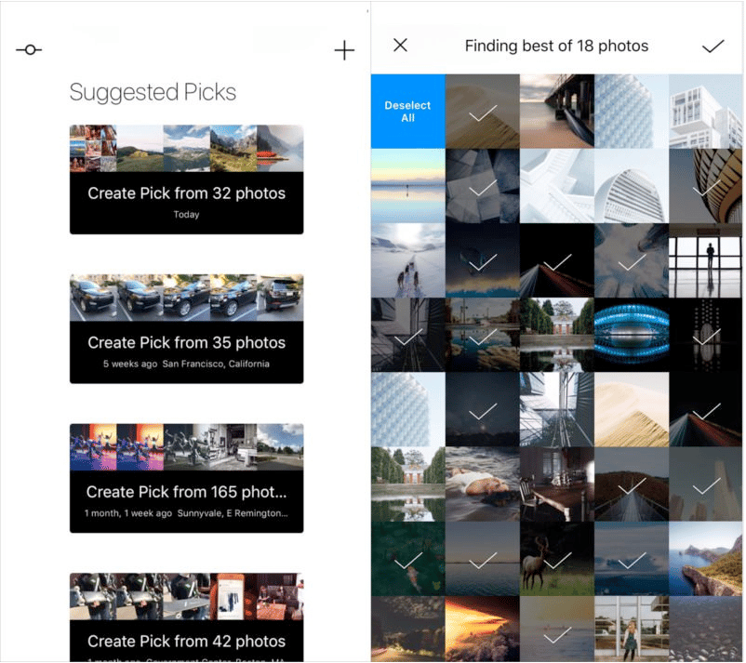Tap the plus icon to add photos
Viewport: 746px width, 663px height.
(x=344, y=50)
